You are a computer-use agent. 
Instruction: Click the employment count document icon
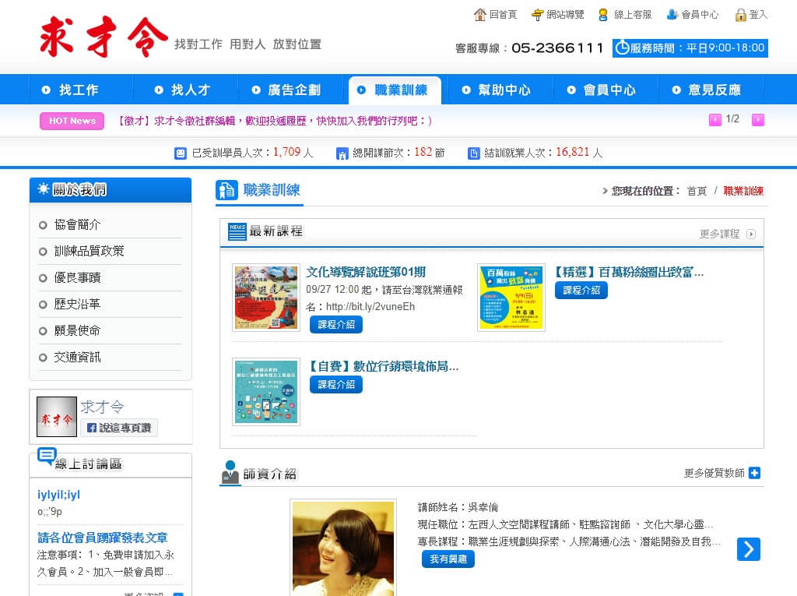tap(473, 153)
